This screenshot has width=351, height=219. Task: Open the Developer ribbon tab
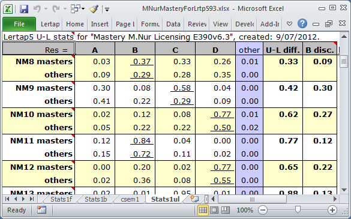[x=244, y=24]
